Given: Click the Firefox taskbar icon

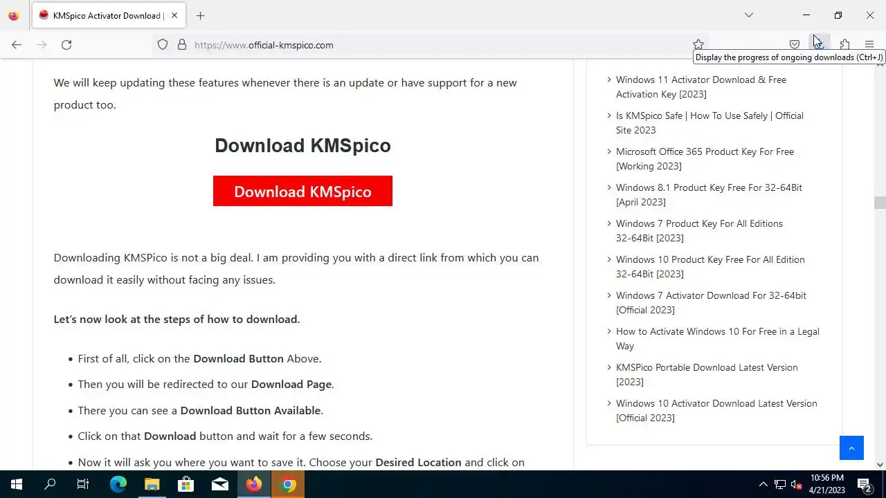Looking at the screenshot, I should 254,484.
